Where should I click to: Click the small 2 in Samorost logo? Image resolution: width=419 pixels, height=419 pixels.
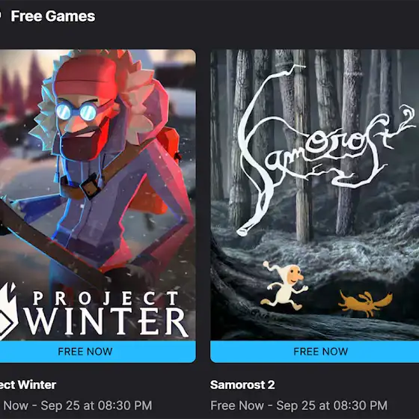407,117
